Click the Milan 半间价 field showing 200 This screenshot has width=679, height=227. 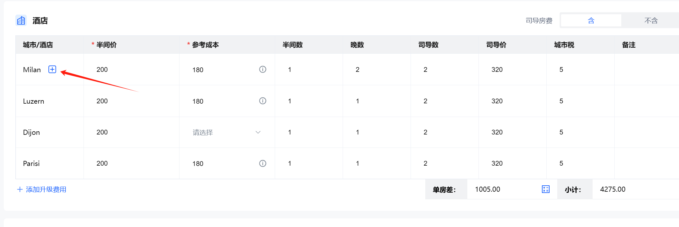131,69
